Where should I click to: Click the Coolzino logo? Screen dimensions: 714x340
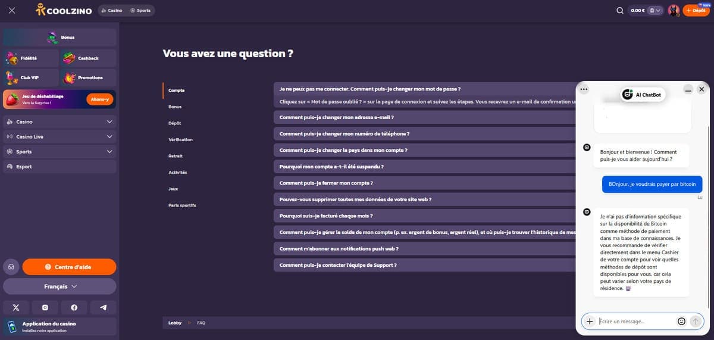pyautogui.click(x=63, y=10)
